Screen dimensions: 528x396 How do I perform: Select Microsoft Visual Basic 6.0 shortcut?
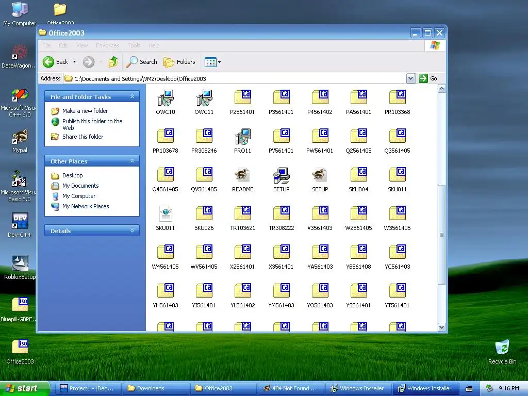(x=20, y=187)
